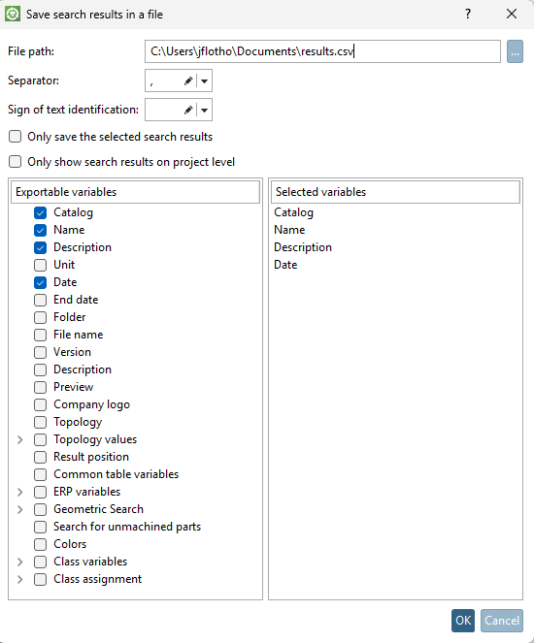This screenshot has width=534, height=643.
Task: Uncheck the Catalog variable checkbox
Action: 40,212
